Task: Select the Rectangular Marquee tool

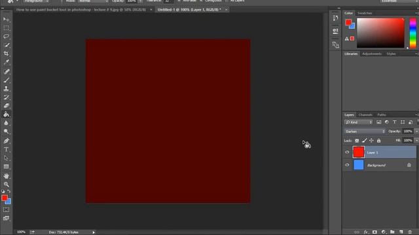Action: 6,28
